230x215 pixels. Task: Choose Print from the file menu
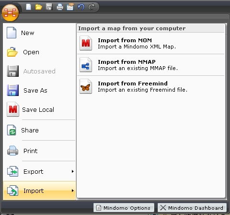click(39, 151)
